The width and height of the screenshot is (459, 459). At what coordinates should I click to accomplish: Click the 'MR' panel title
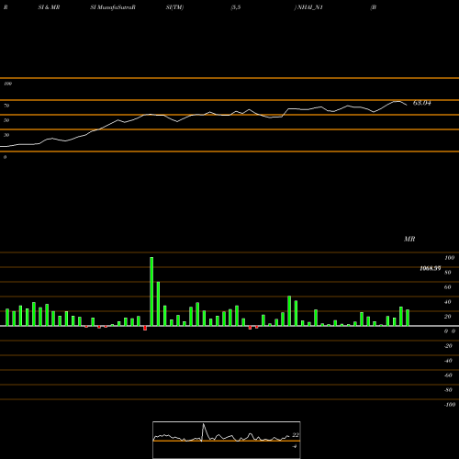pyautogui.click(x=409, y=239)
